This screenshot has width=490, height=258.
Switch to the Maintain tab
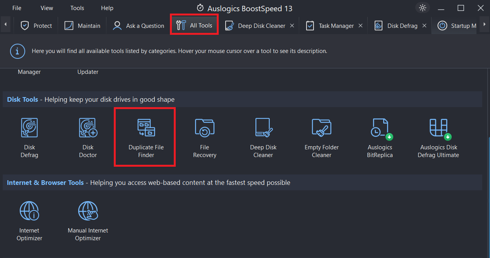coord(82,26)
